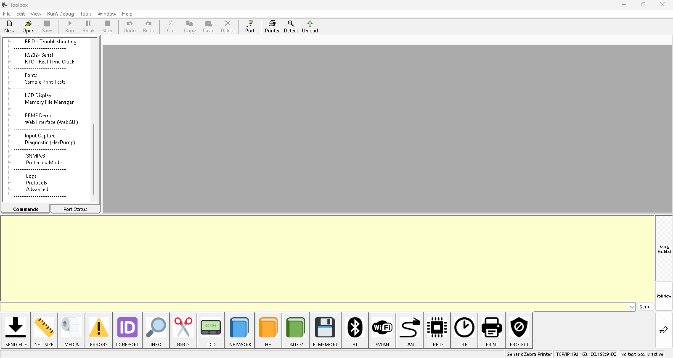Open the NETWORK blue book icon
The width and height of the screenshot is (673, 358).
[x=240, y=330]
